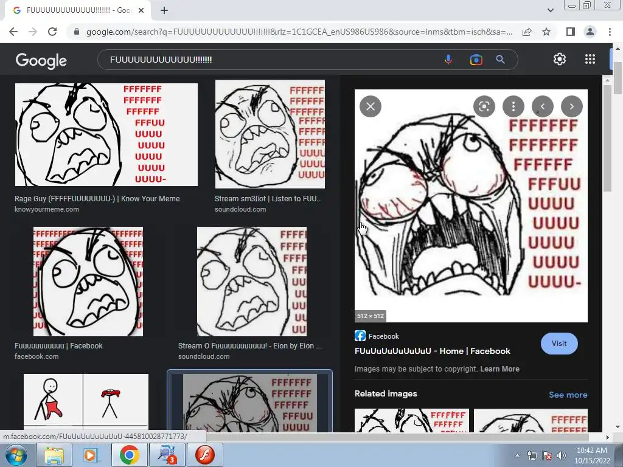Viewport: 623px width, 467px height.
Task: Open taskbar app with badge 3
Action: (167, 455)
